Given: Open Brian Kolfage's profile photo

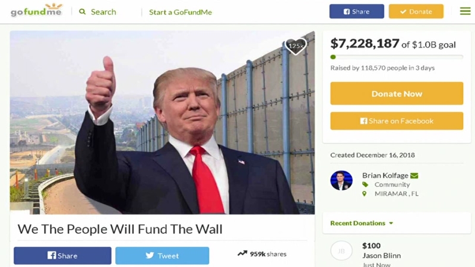Looking at the screenshot, I should pos(341,180).
